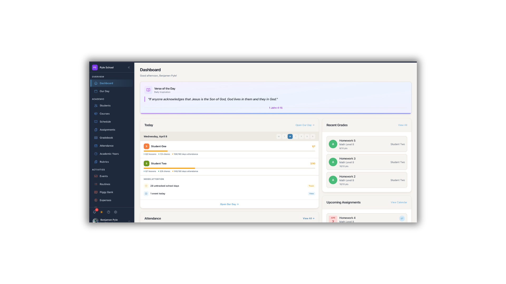Open notifications via the bell icon
The image size is (506, 284).
(94, 212)
